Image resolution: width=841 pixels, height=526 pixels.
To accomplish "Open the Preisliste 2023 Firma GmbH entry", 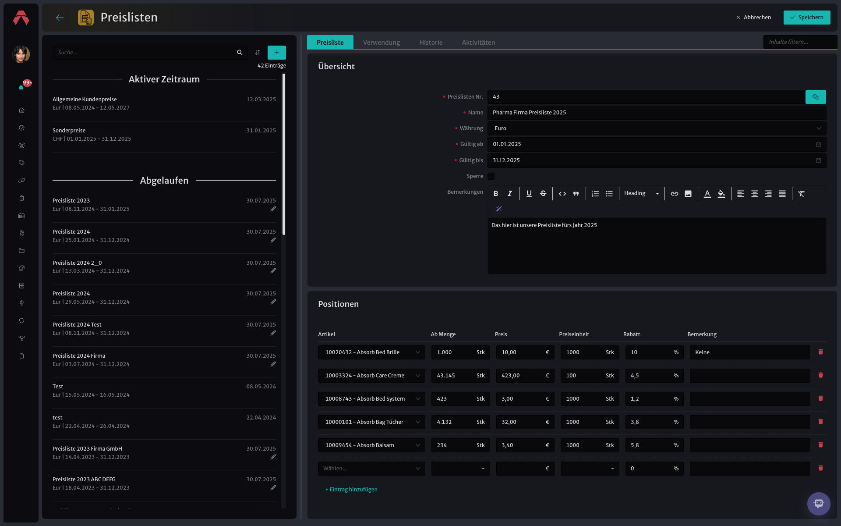I will 164,453.
